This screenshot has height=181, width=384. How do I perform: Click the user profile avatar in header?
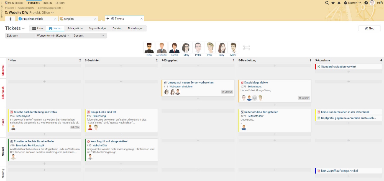coord(372,3)
